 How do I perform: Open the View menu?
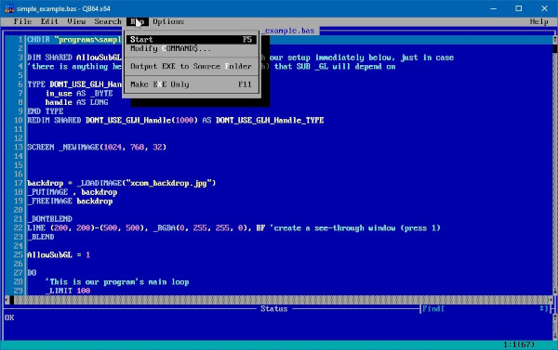(x=76, y=21)
